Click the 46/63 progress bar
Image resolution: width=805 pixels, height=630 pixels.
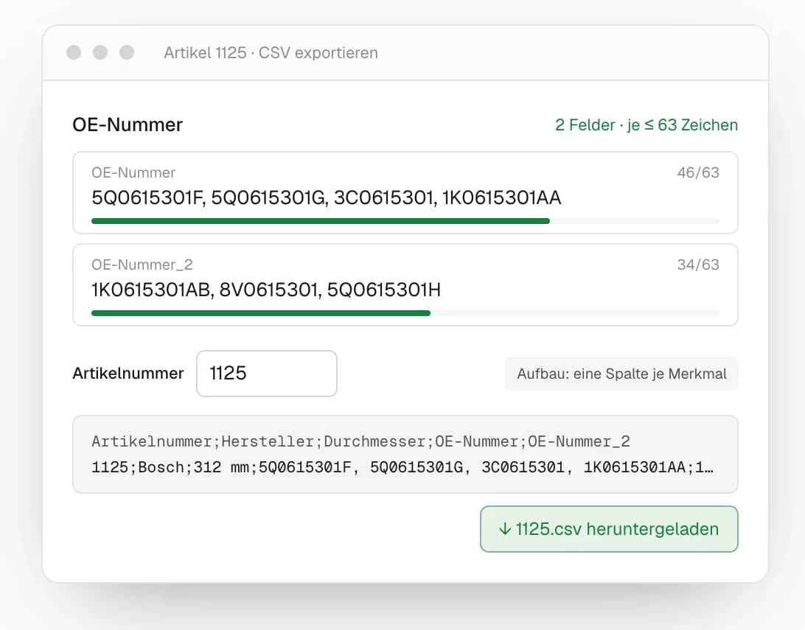(x=405, y=221)
